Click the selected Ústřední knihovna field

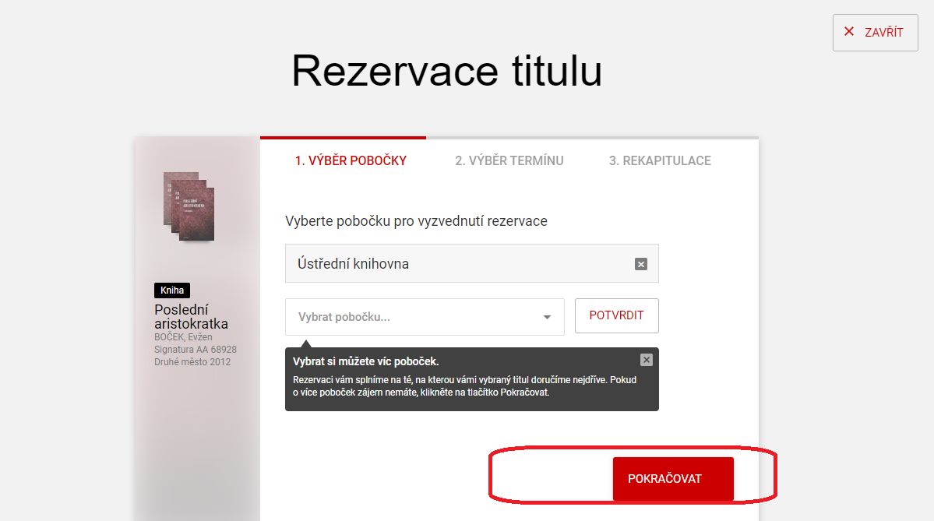tap(472, 263)
